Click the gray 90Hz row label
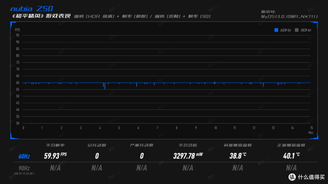The width and height of the screenshot is (328, 184). pyautogui.click(x=24, y=168)
